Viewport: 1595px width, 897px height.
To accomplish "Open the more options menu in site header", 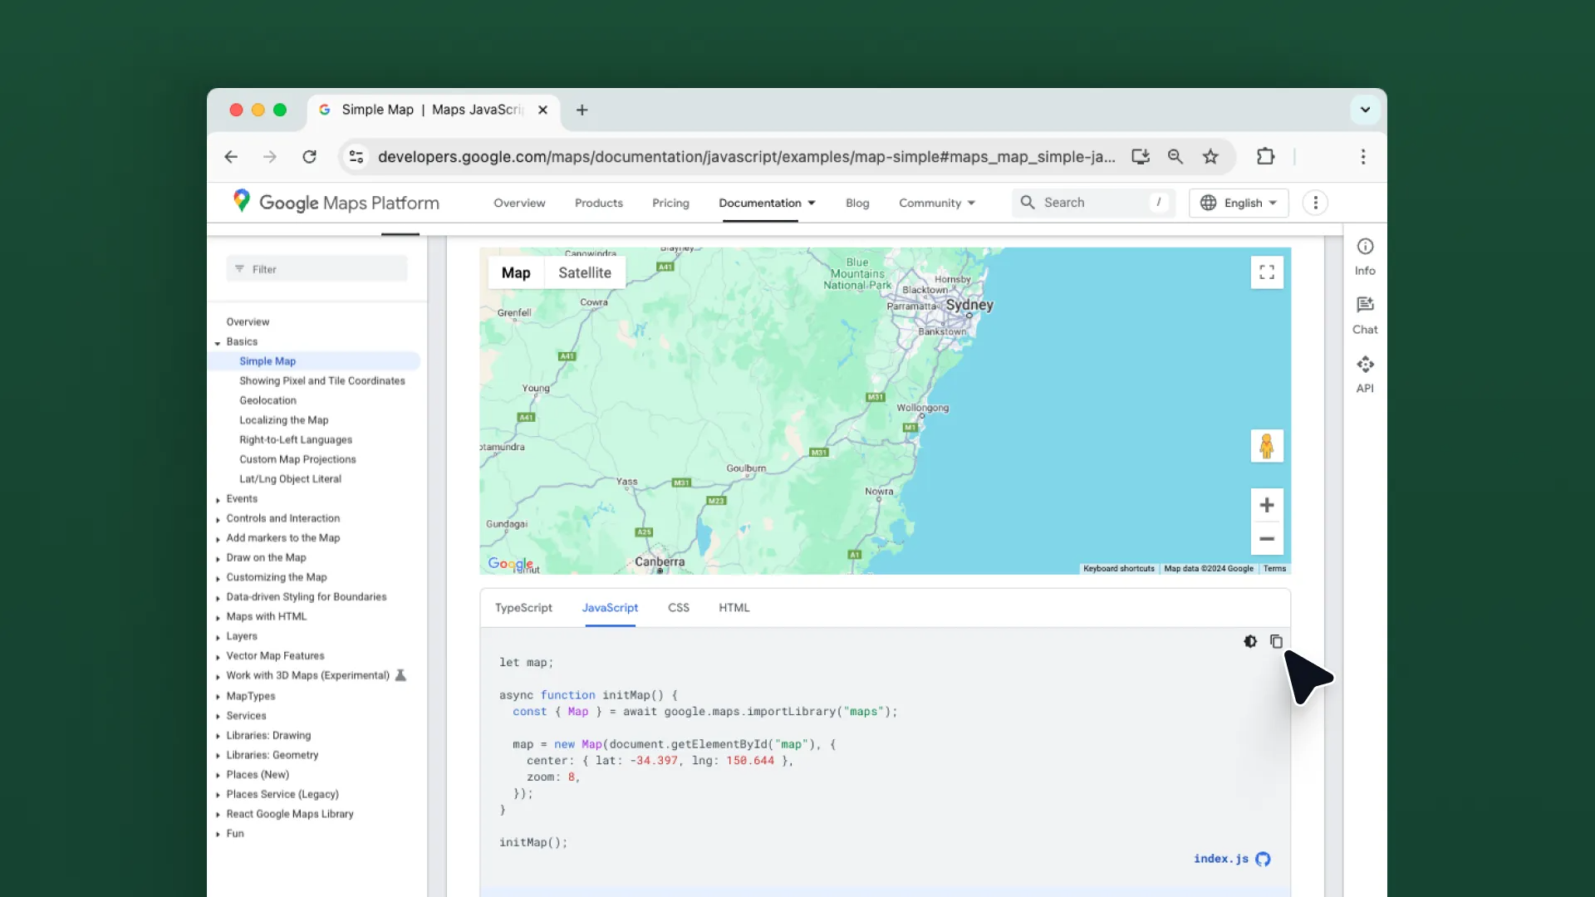I will click(1315, 203).
